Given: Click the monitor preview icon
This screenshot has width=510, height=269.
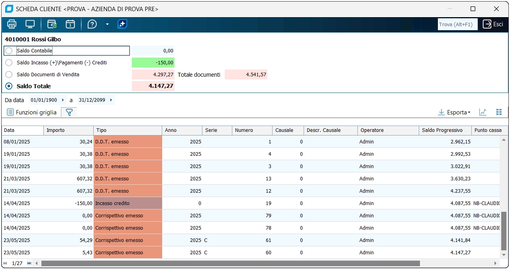Looking at the screenshot, I should (x=30, y=24).
